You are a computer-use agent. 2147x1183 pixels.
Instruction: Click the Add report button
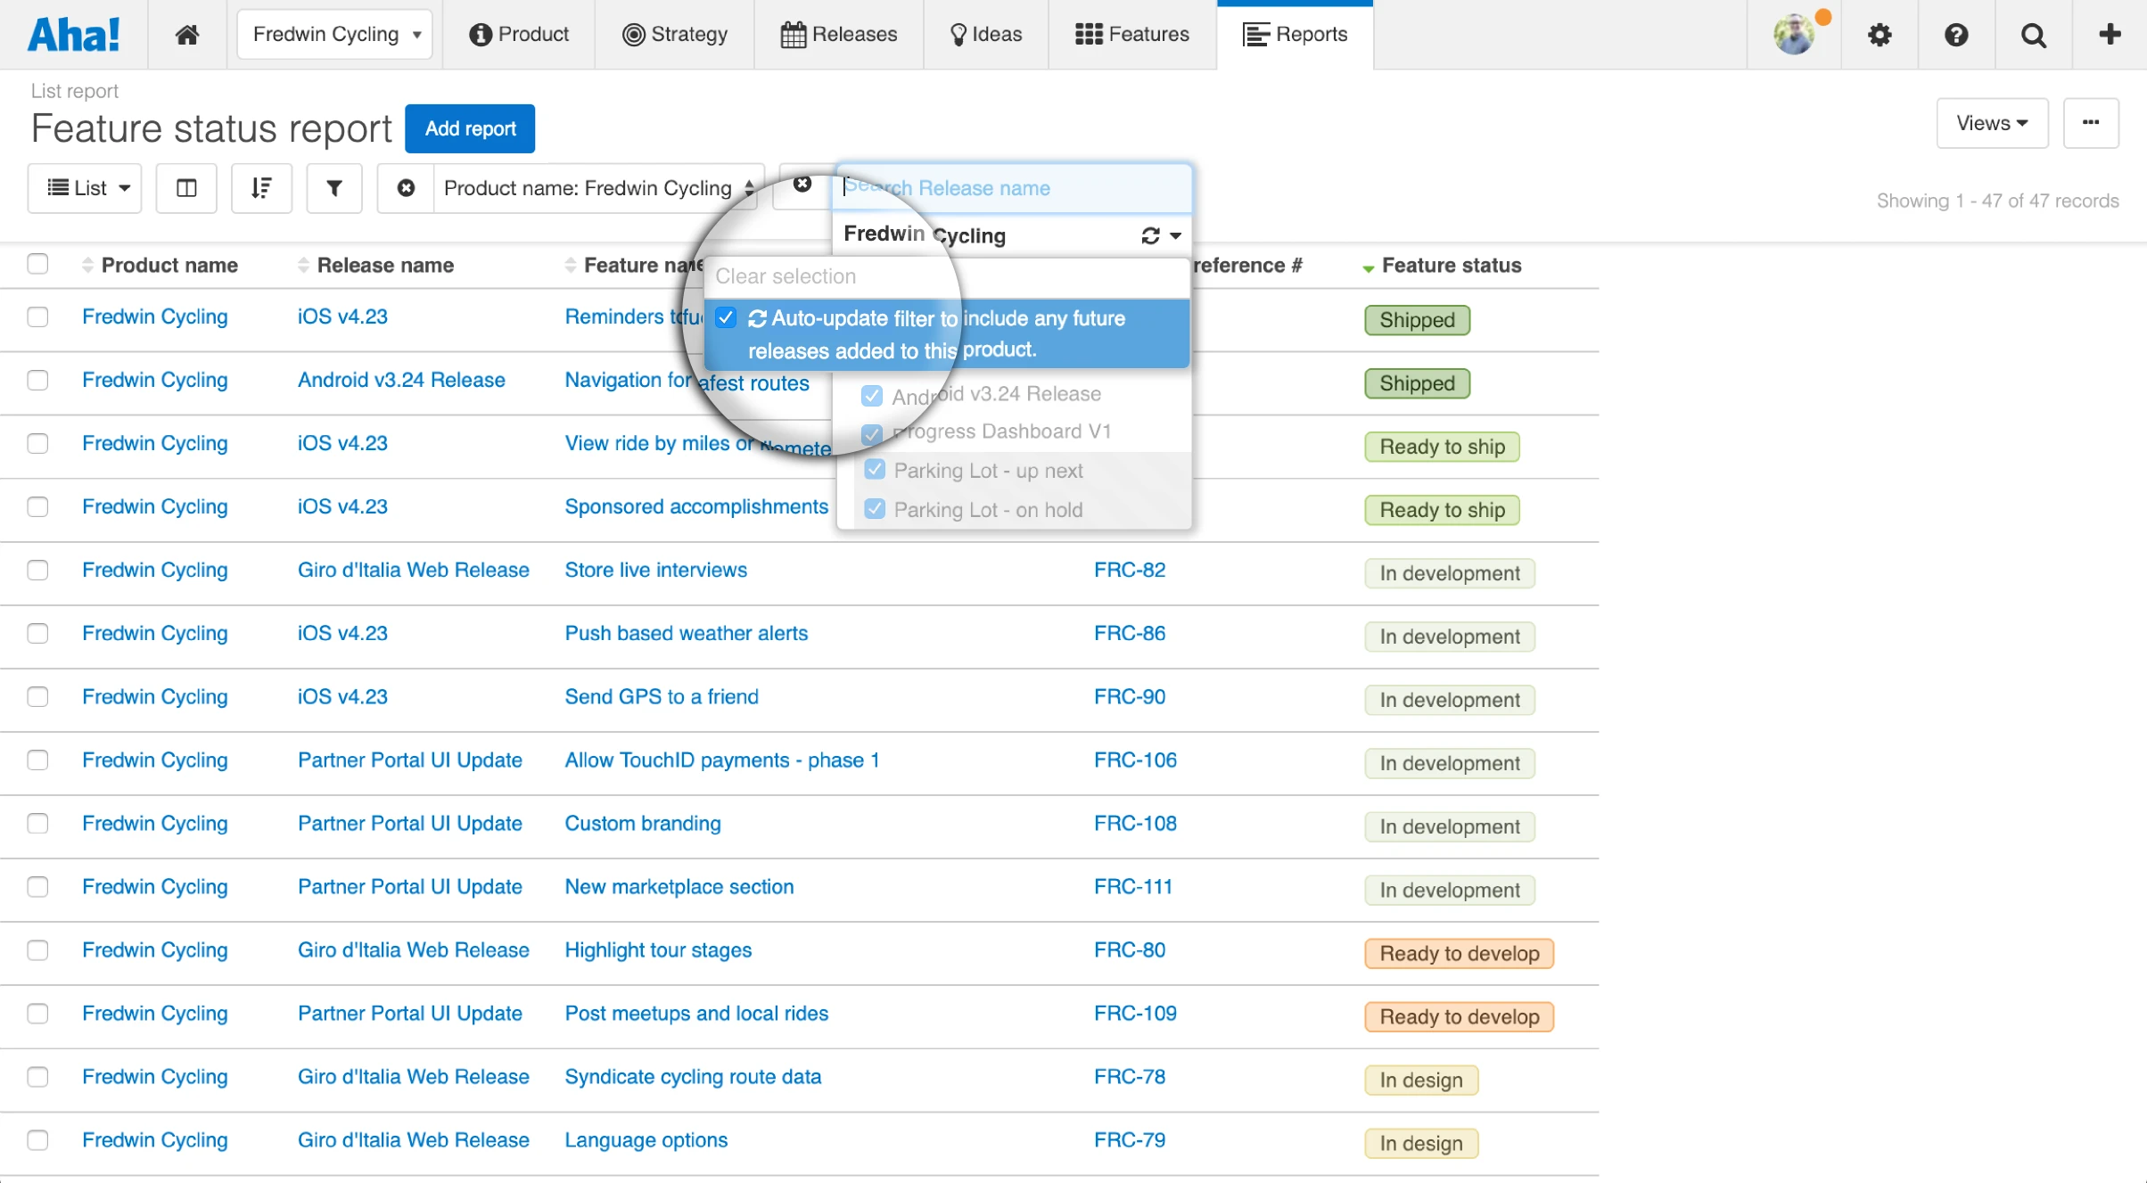pyautogui.click(x=470, y=128)
